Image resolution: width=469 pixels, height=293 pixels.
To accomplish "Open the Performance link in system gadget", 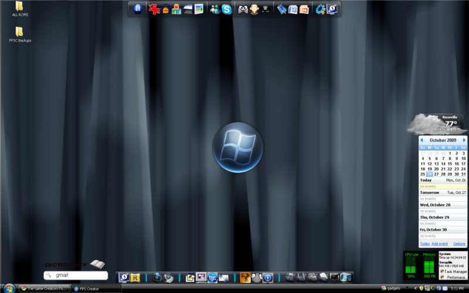I will (453, 277).
